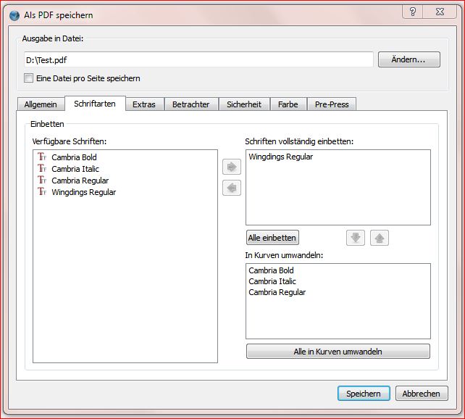Click the Scribus icon in title bar
Viewport: 465px width, 419px height.
click(x=14, y=14)
